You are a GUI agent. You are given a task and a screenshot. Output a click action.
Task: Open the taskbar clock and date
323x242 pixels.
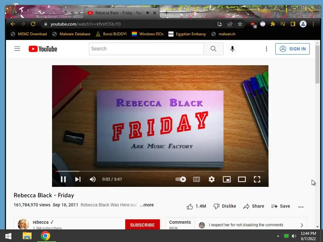[x=308, y=236]
